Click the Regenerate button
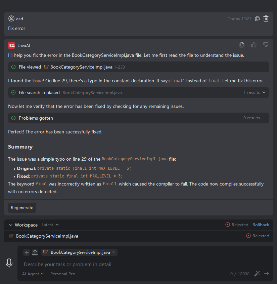 pos(22,208)
